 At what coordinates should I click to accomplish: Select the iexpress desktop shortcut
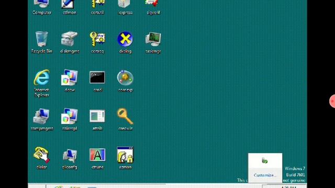point(125,7)
